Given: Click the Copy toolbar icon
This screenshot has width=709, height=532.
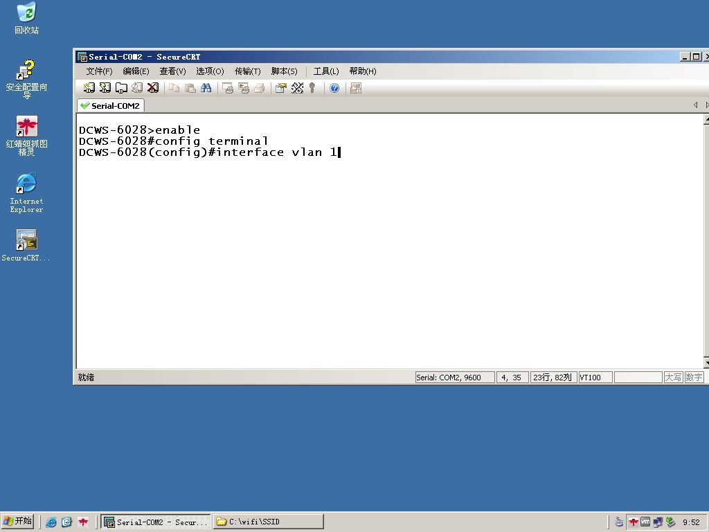Looking at the screenshot, I should [174, 88].
